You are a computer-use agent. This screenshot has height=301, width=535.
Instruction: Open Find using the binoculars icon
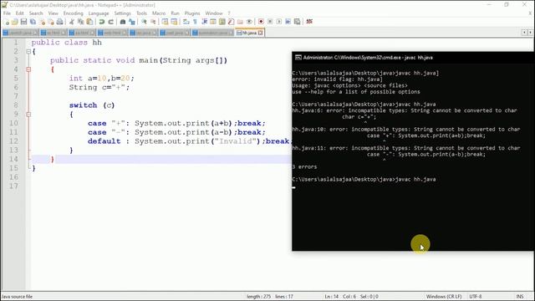pyautogui.click(x=123, y=22)
